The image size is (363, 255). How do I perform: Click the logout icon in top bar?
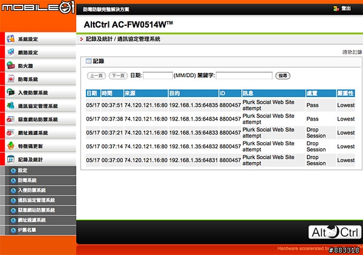[336, 9]
